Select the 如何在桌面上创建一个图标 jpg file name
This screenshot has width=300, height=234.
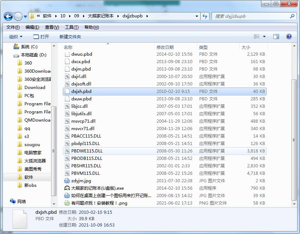pyautogui.click(x=111, y=196)
